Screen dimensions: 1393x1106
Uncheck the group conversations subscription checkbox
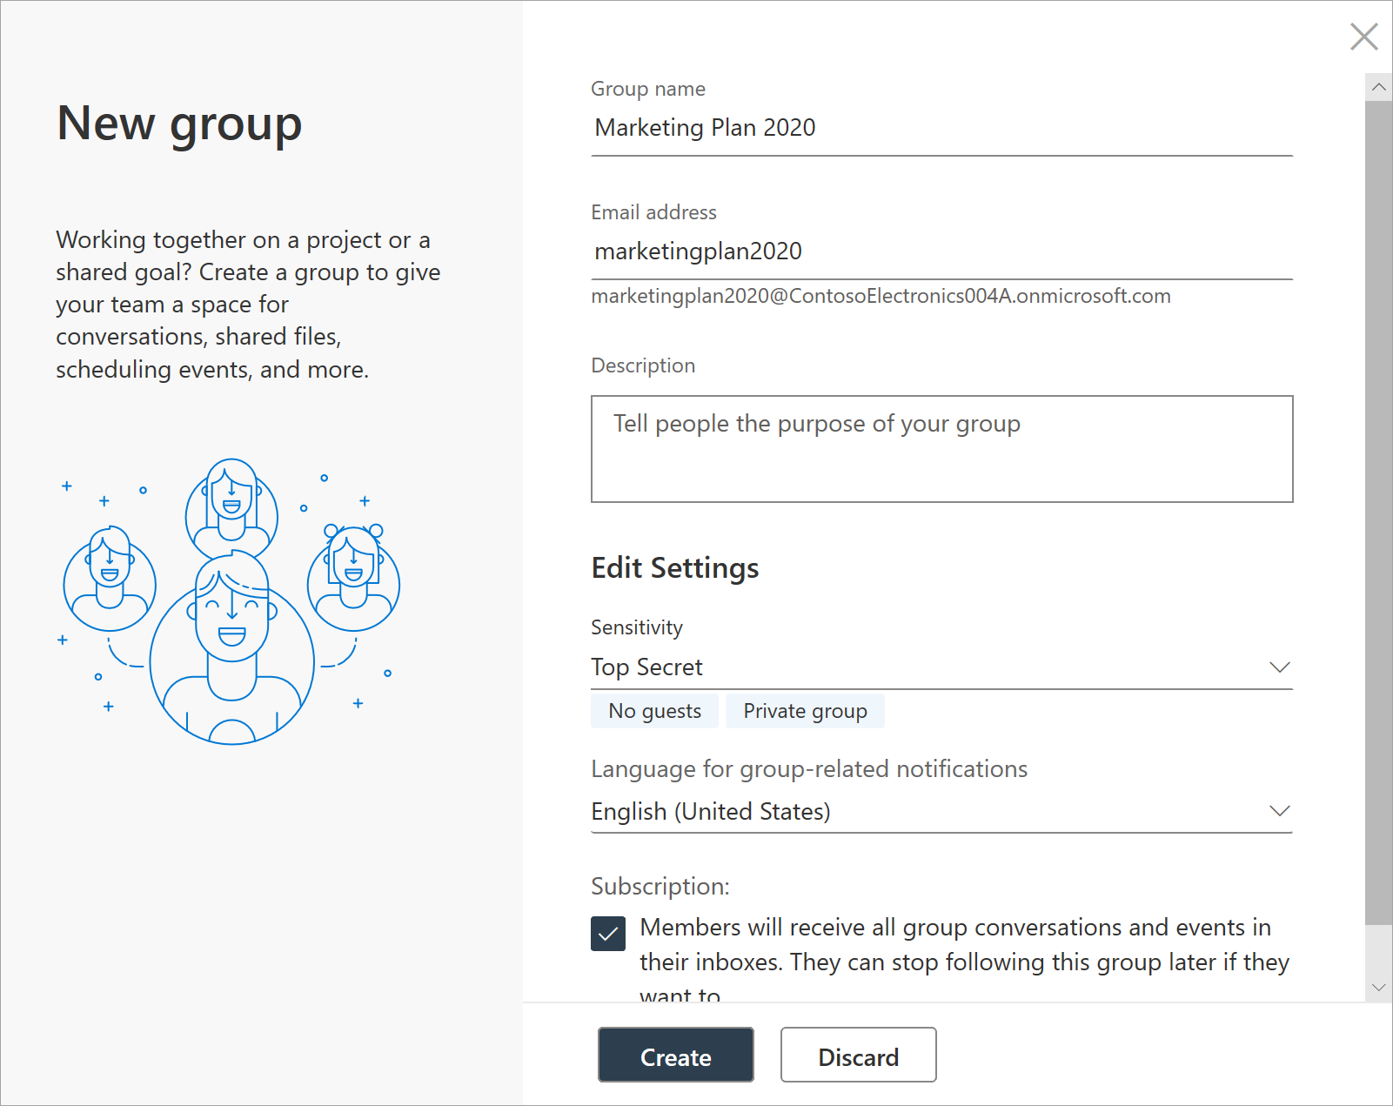(608, 934)
